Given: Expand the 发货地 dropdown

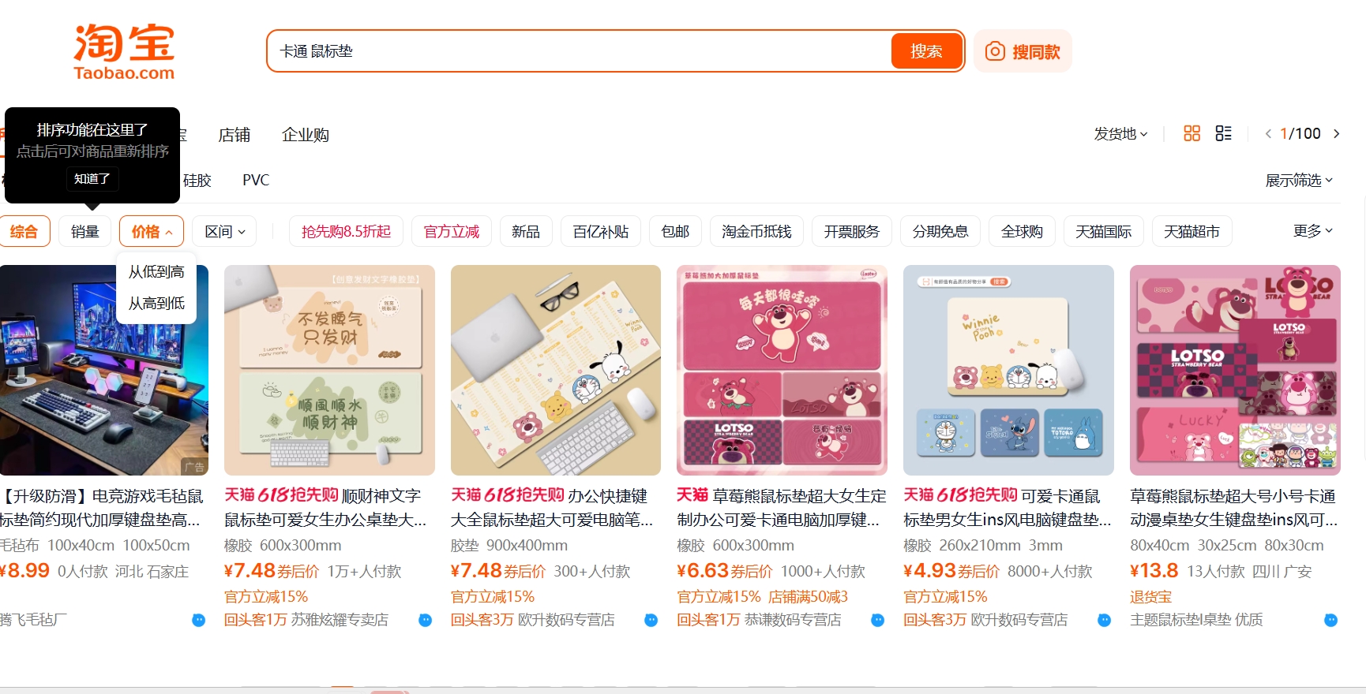Looking at the screenshot, I should (x=1120, y=133).
